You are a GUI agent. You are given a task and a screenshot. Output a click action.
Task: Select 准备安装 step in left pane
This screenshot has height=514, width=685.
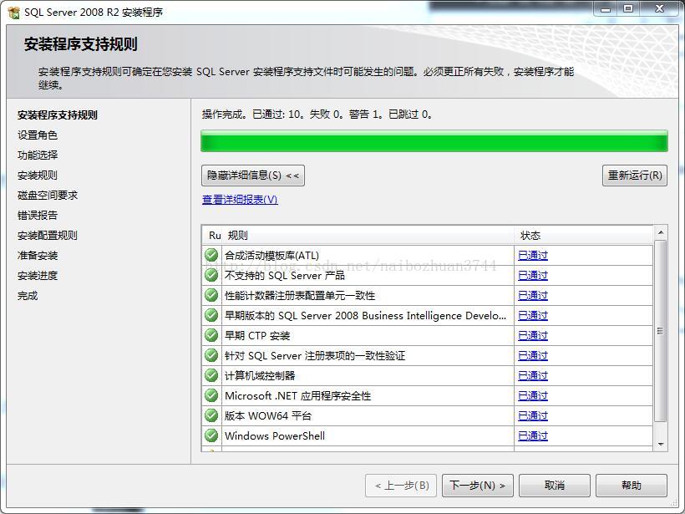(x=38, y=256)
